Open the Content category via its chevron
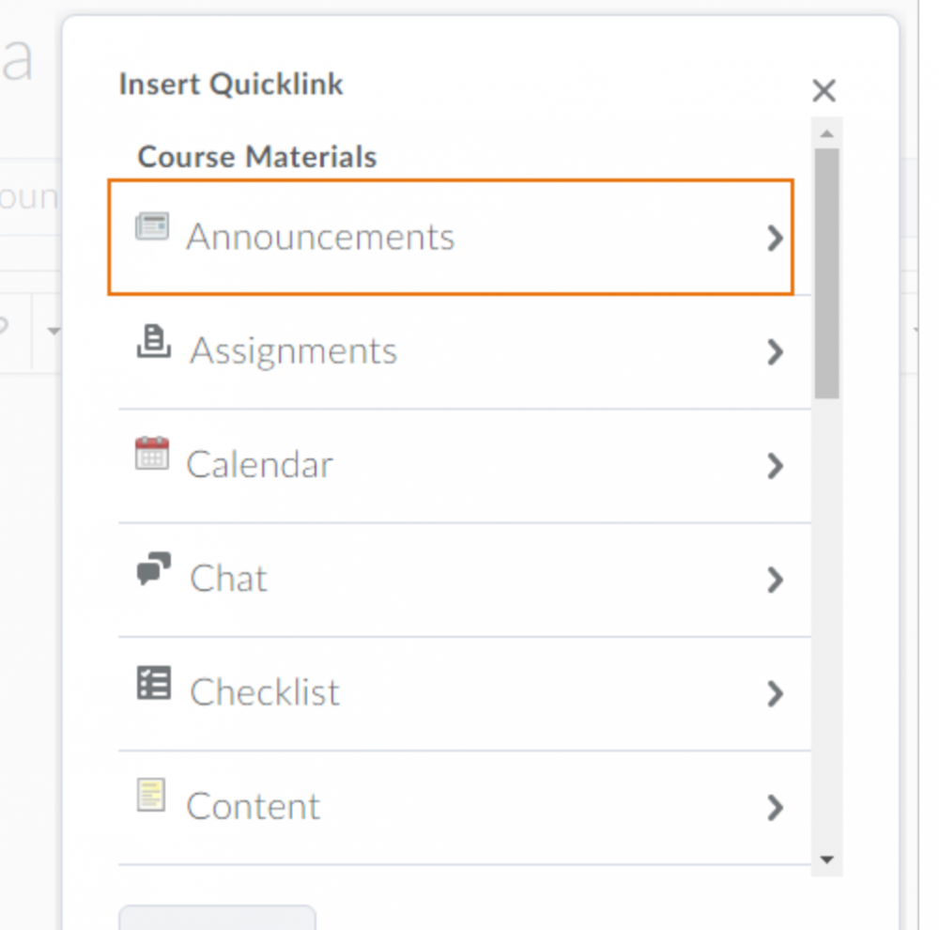Viewport: 939px width, 930px height. click(776, 808)
